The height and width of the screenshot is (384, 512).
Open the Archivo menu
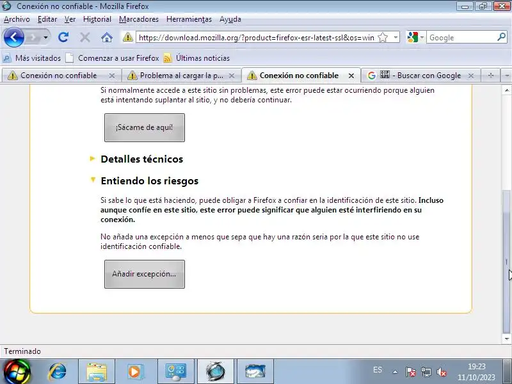coord(17,19)
